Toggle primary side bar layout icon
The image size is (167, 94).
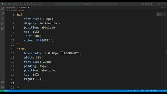pyautogui.click(x=143, y=4)
